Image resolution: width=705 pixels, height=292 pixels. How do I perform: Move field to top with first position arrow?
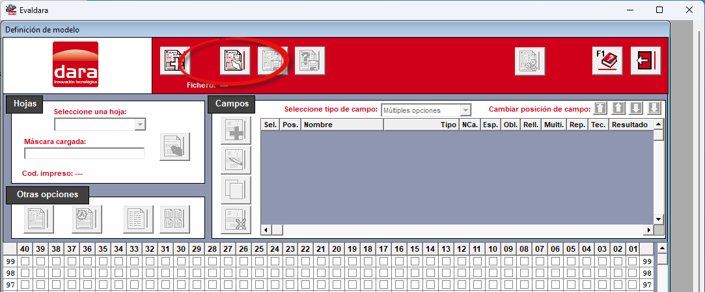[x=600, y=108]
